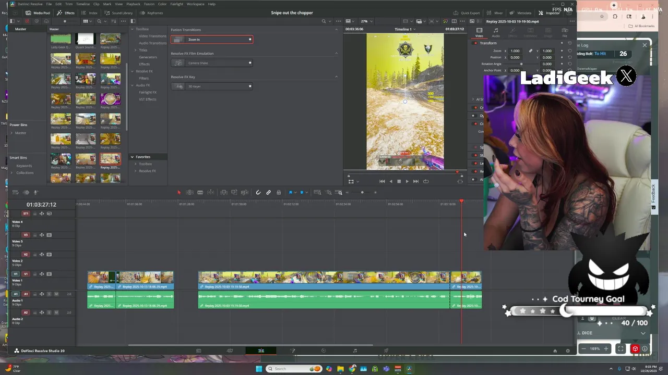Open the Media Pool panel
668x375 pixels.
(x=39, y=12)
